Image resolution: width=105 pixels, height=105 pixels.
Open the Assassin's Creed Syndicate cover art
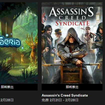[x=72, y=43]
